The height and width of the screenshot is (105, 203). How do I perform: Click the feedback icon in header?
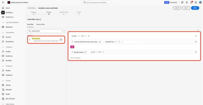click(182, 2)
